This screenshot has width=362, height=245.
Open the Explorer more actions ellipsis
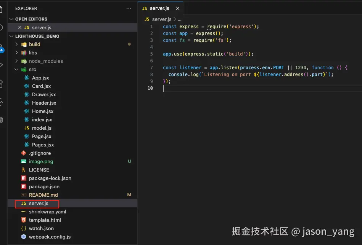coord(129,8)
